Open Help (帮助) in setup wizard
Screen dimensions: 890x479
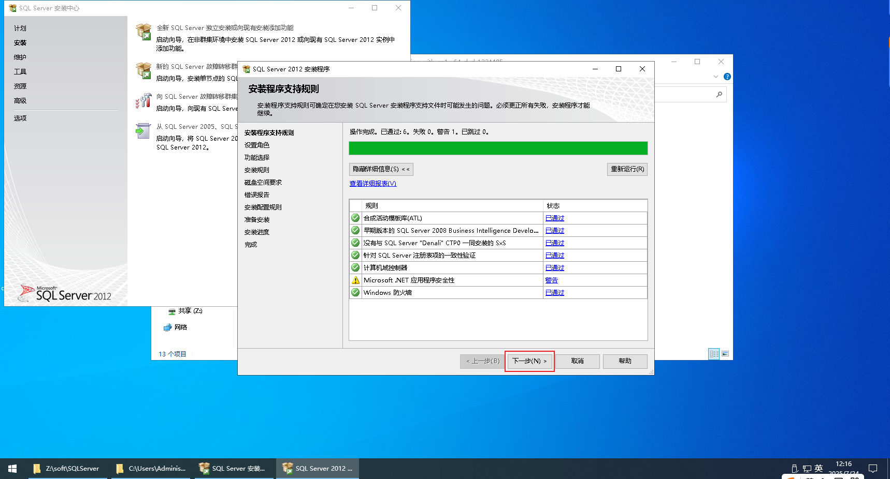625,361
